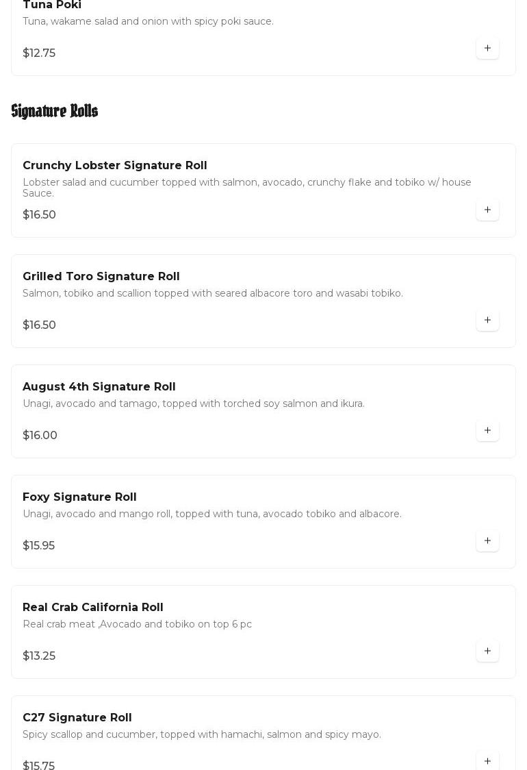The height and width of the screenshot is (770, 527).
Task: Open Foxy Signature Roll item name
Action: 79,497
